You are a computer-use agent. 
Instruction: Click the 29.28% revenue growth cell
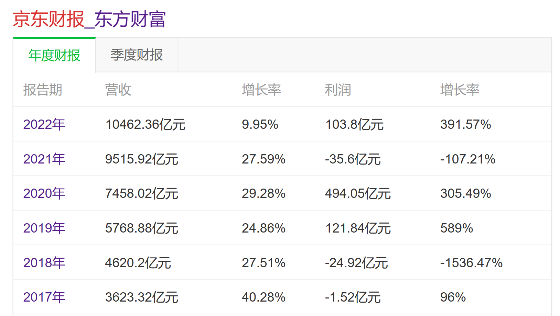pos(263,193)
